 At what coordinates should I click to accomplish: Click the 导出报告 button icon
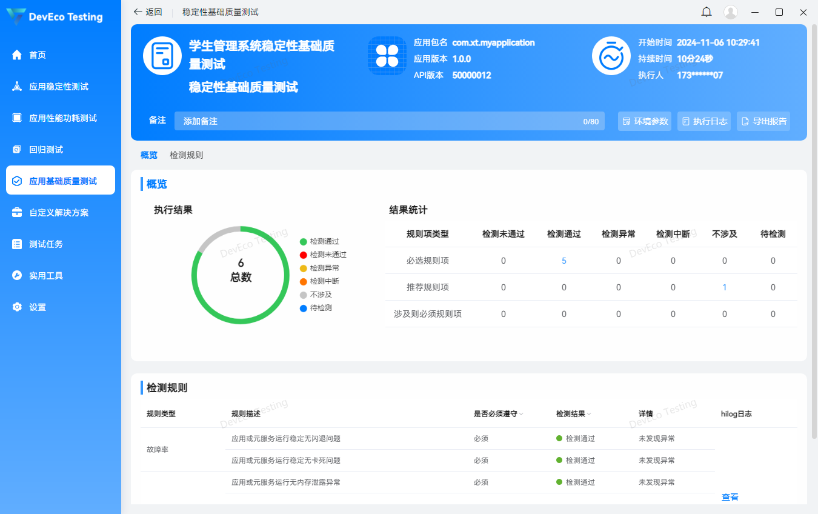click(745, 121)
